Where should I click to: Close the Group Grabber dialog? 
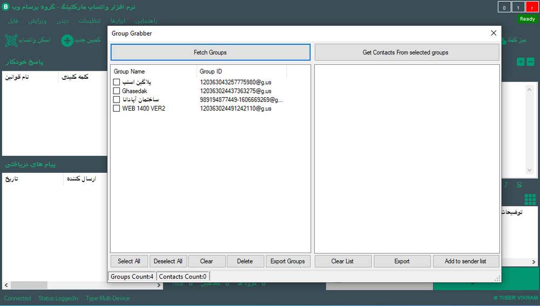point(493,33)
